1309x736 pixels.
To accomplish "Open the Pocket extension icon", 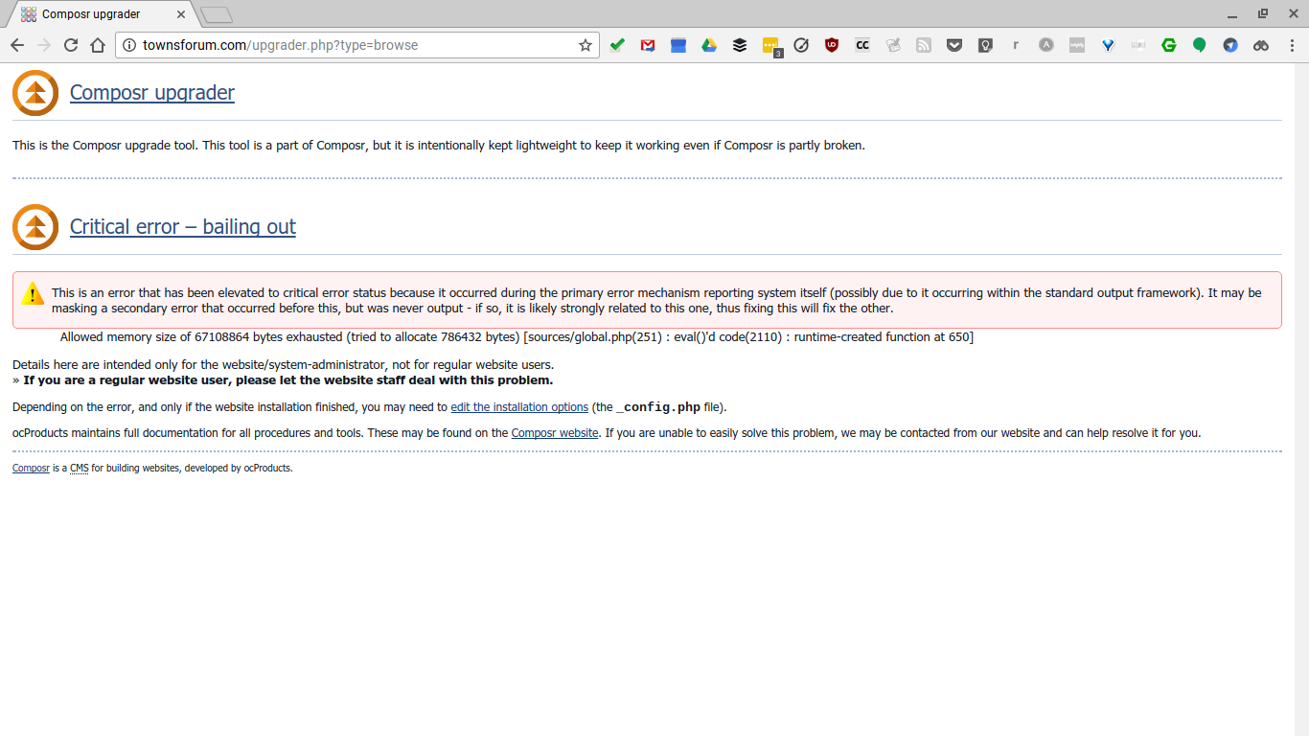I will 954,45.
